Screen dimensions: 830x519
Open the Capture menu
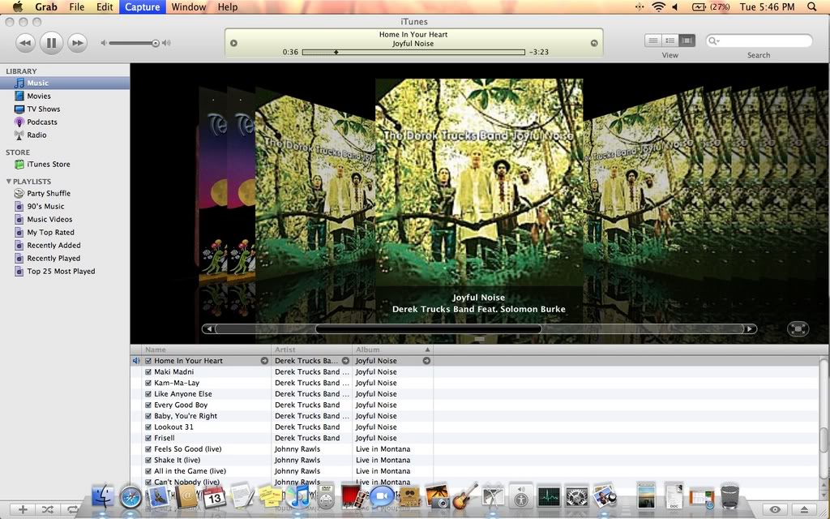pyautogui.click(x=143, y=6)
